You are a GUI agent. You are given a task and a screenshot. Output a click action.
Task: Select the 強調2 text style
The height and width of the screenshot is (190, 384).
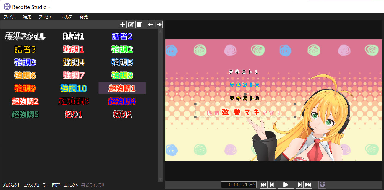pos(122,49)
